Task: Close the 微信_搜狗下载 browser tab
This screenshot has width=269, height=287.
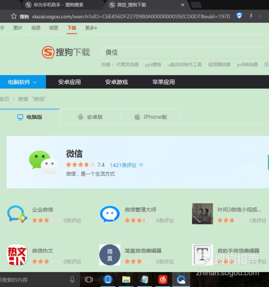Action: click(183, 5)
